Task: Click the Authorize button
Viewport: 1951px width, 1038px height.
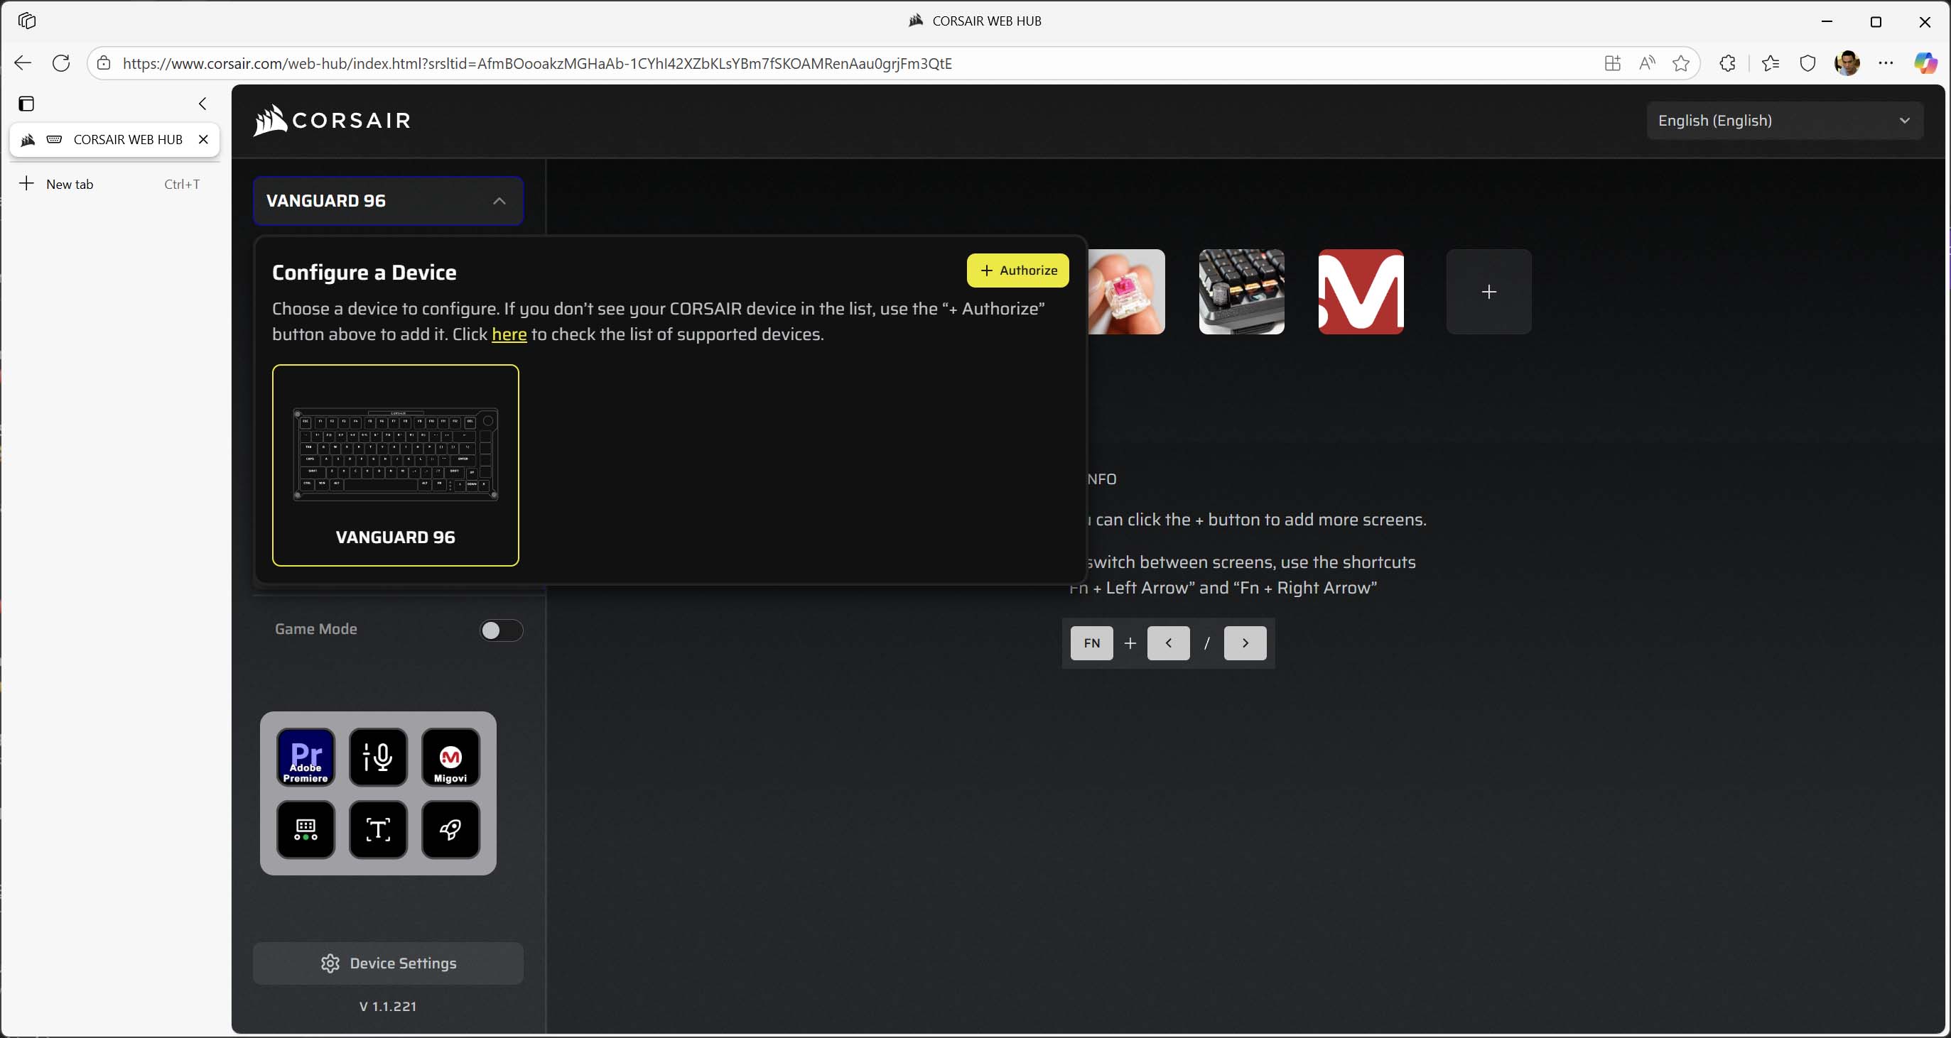Action: coord(1018,271)
